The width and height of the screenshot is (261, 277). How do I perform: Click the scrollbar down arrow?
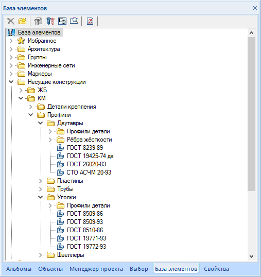point(251,256)
